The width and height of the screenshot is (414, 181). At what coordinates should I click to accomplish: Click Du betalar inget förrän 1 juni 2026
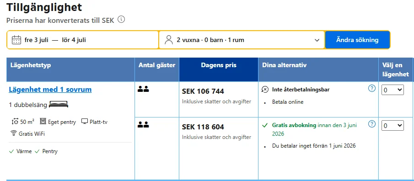[x=314, y=146]
